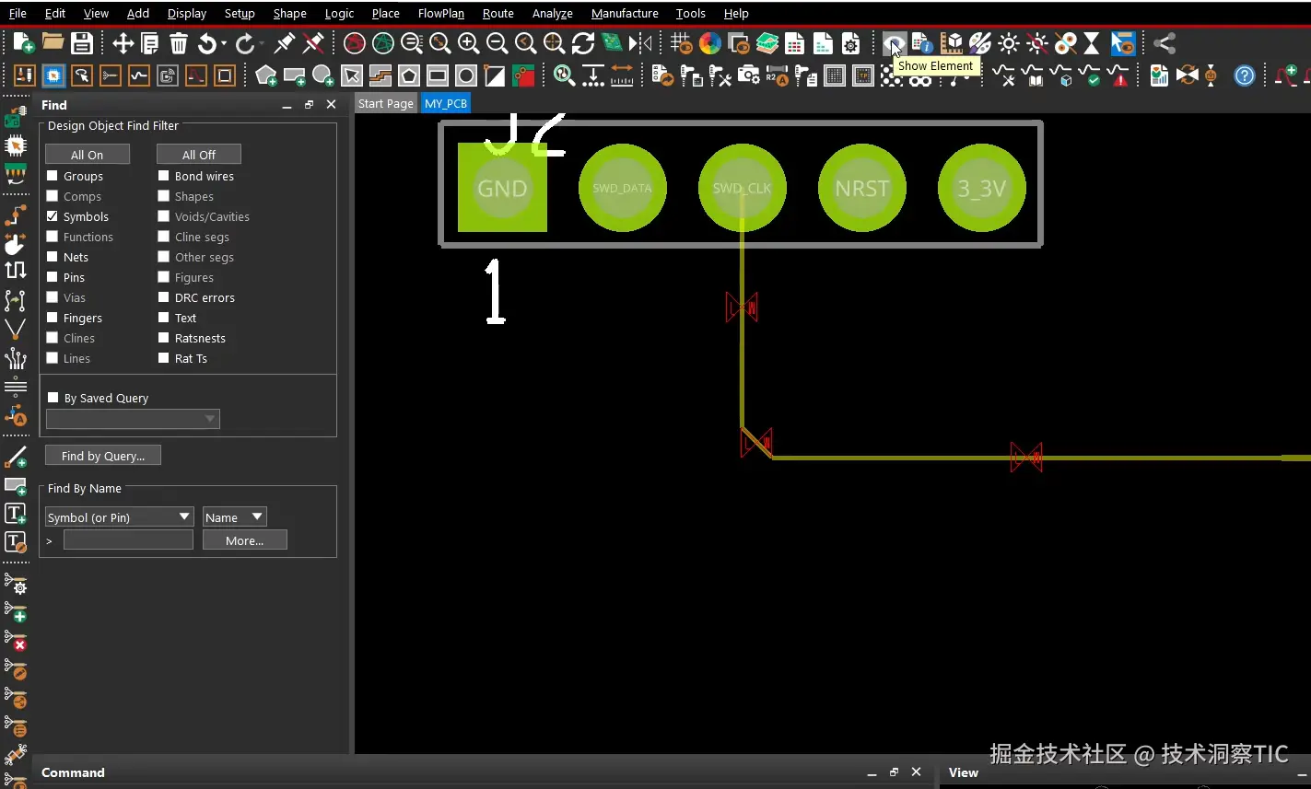Click the grid toggle icon
Viewport: 1311px width, 789px height.
tap(681, 43)
